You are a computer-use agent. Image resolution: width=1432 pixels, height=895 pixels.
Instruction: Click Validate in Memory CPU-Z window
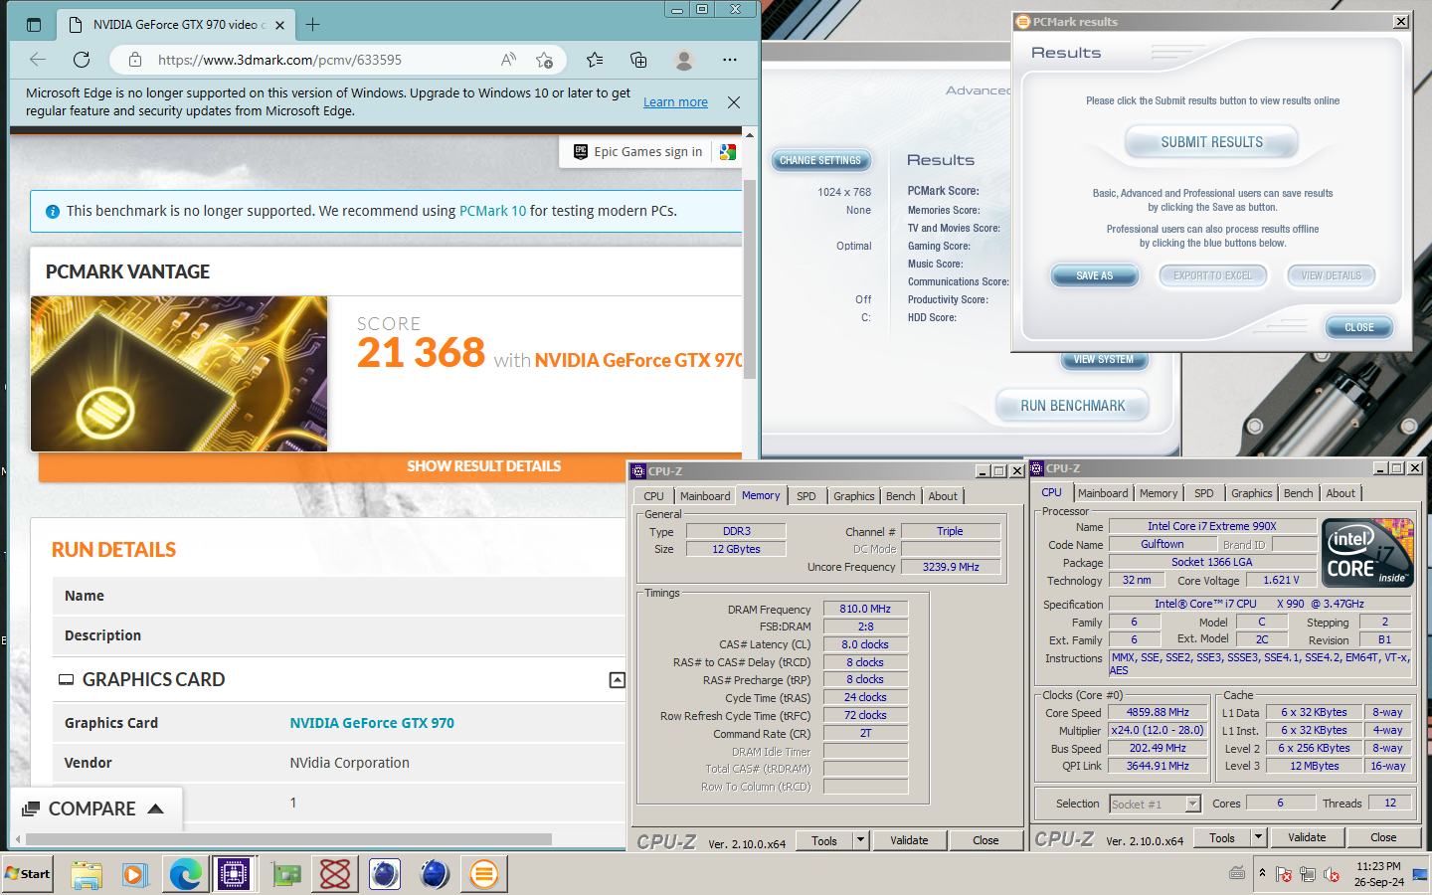tap(909, 840)
